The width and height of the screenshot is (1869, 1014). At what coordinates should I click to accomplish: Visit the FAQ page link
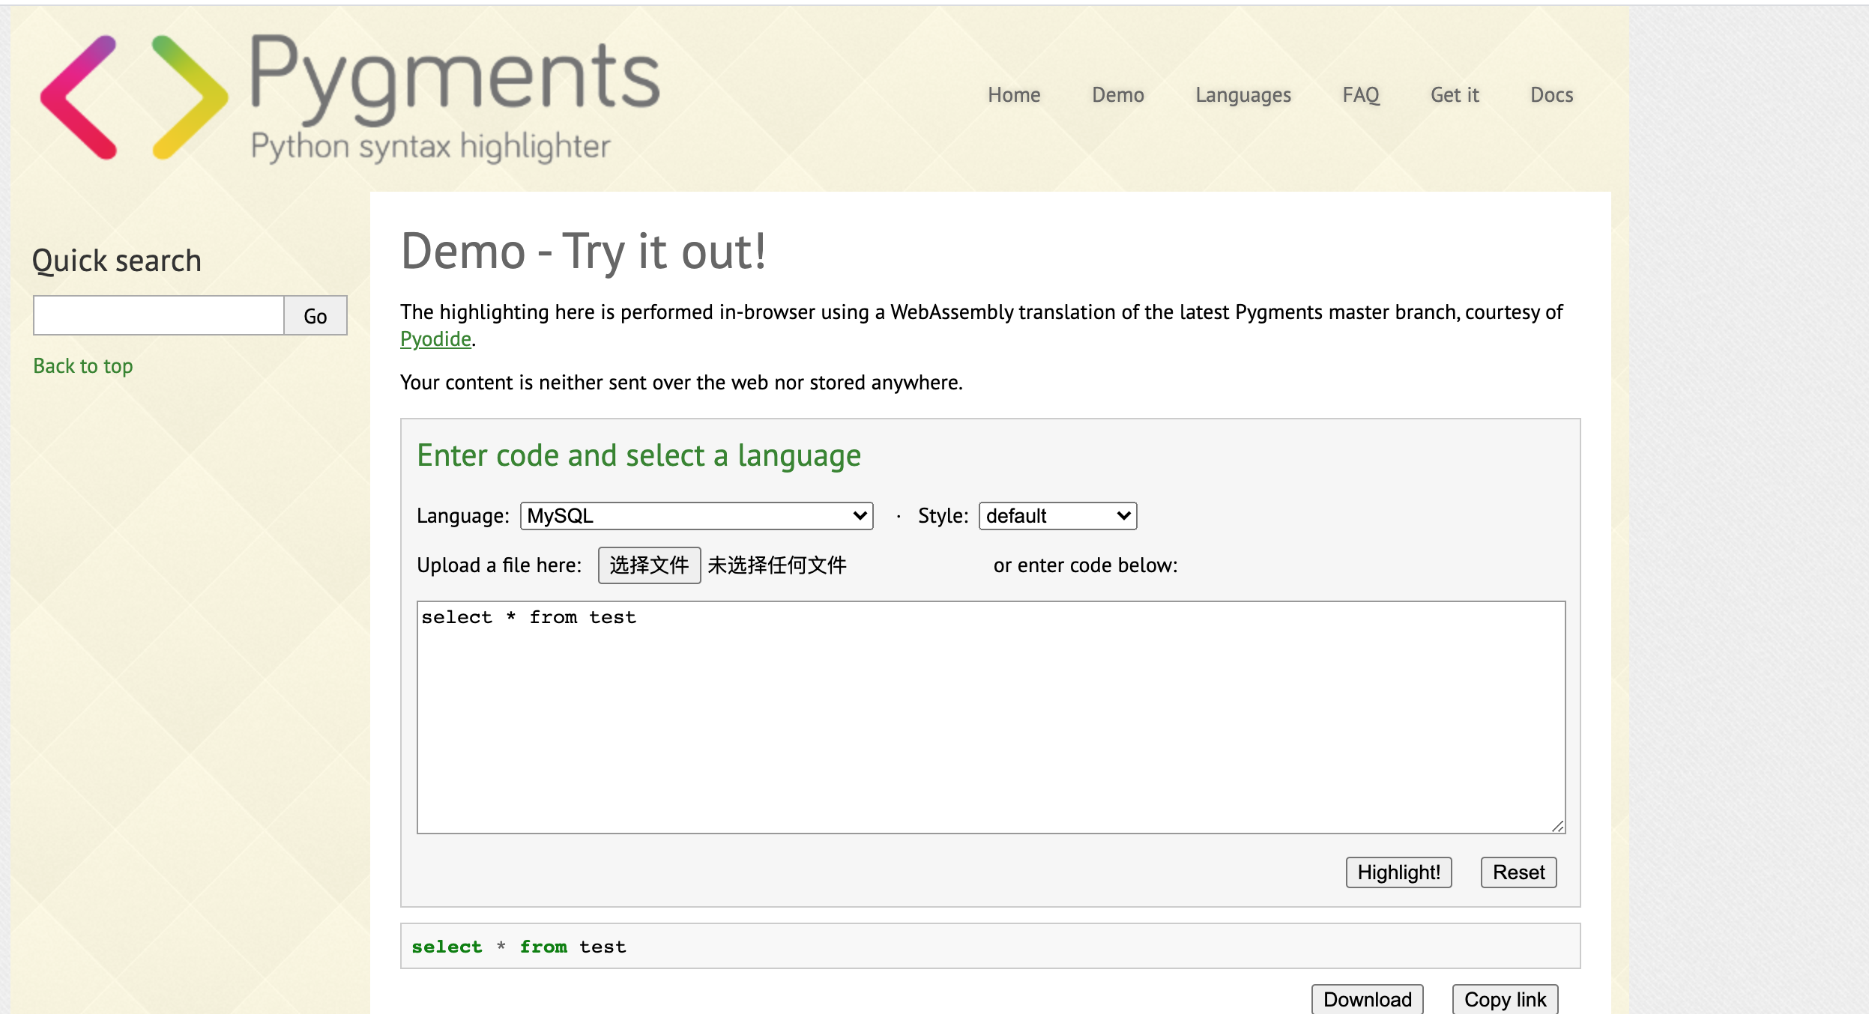(x=1360, y=95)
